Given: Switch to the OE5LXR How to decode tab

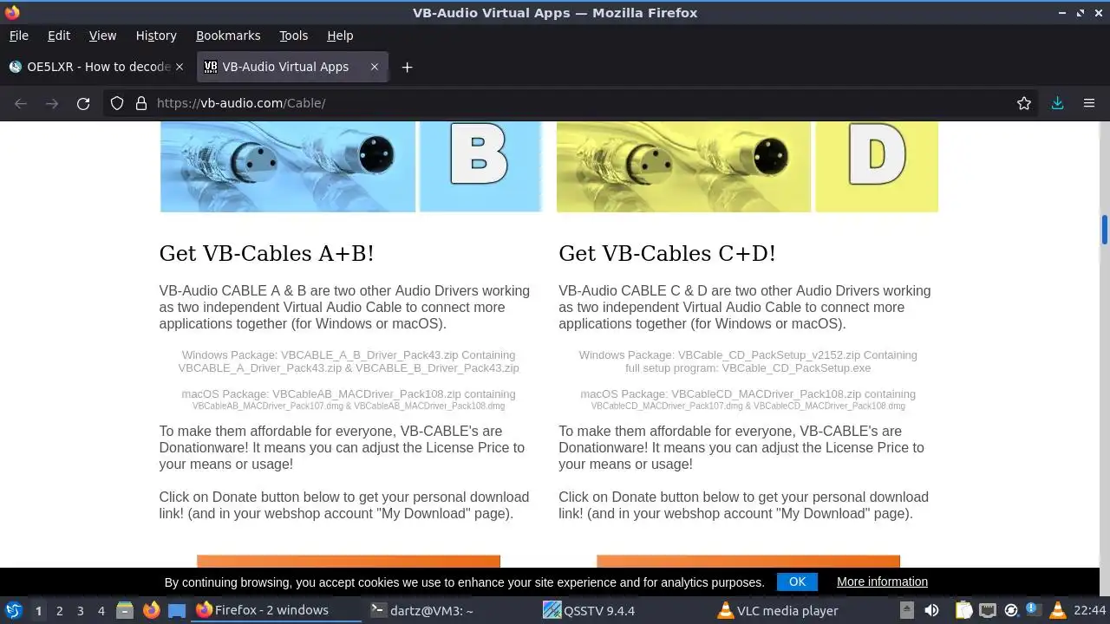Looking at the screenshot, I should (x=97, y=67).
